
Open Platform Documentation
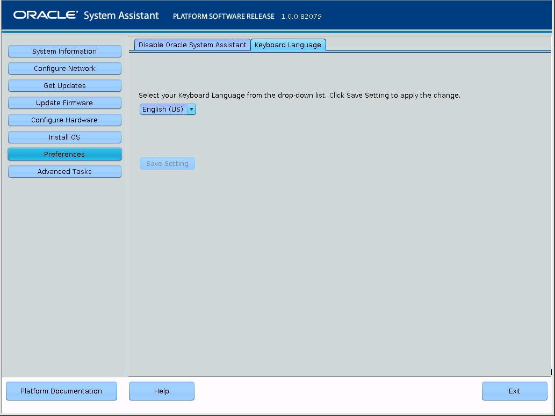[61, 391]
